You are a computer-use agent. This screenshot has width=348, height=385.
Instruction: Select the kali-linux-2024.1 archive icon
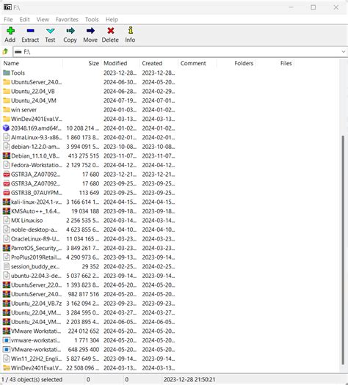point(7,202)
